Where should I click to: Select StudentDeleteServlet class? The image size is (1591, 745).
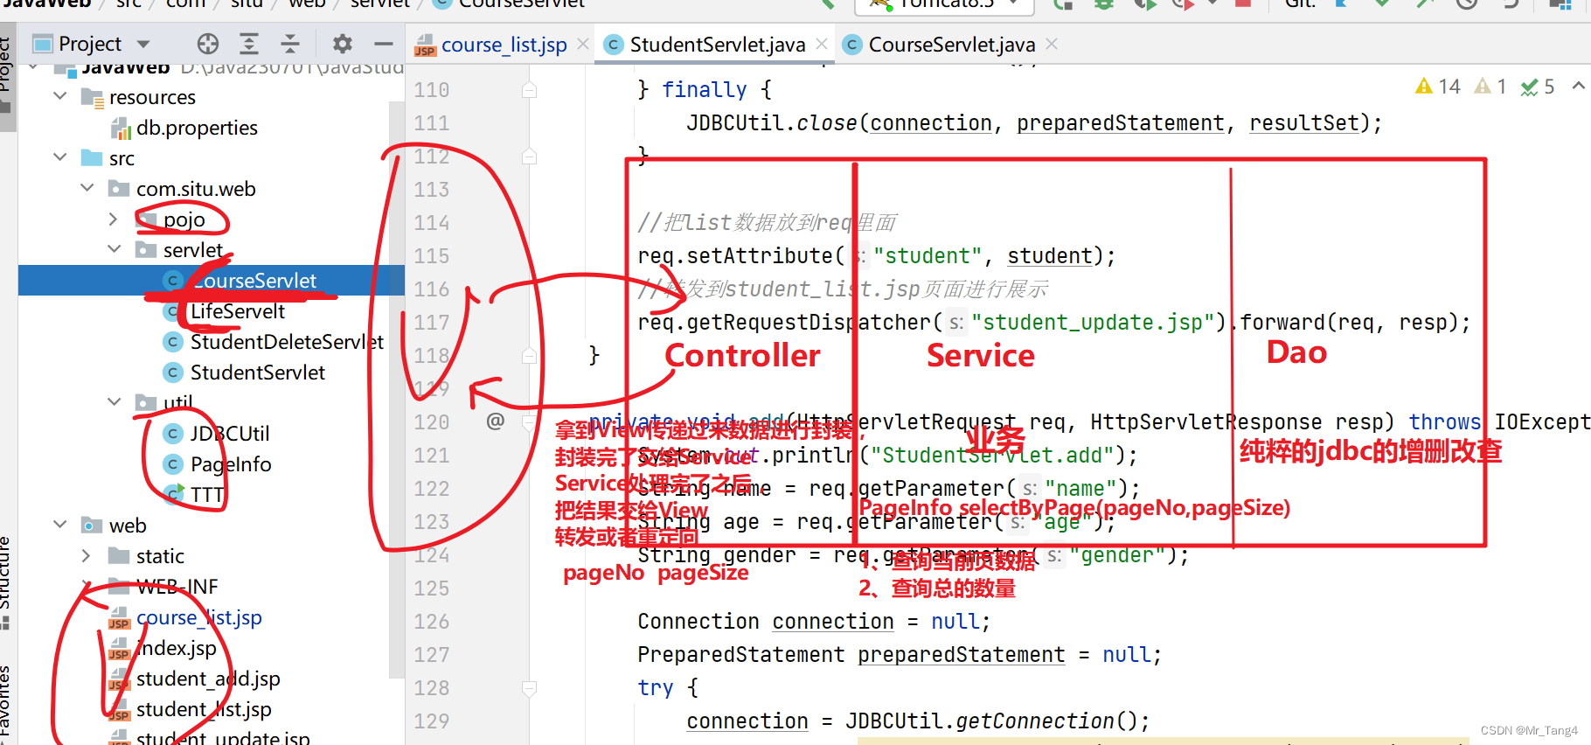pos(288,342)
